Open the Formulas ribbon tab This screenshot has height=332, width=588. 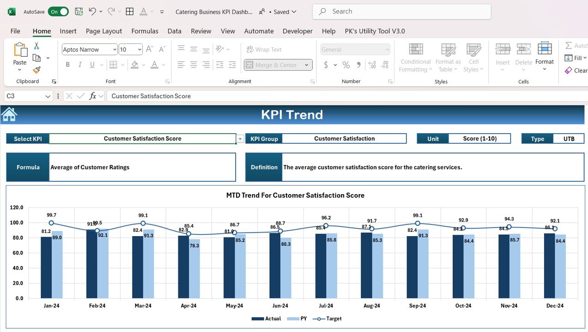(145, 31)
